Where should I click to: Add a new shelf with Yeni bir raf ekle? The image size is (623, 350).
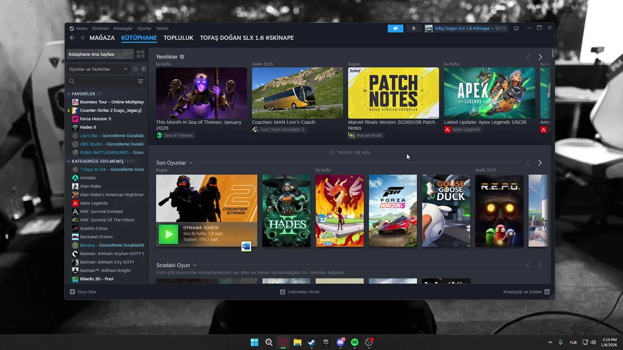click(349, 152)
